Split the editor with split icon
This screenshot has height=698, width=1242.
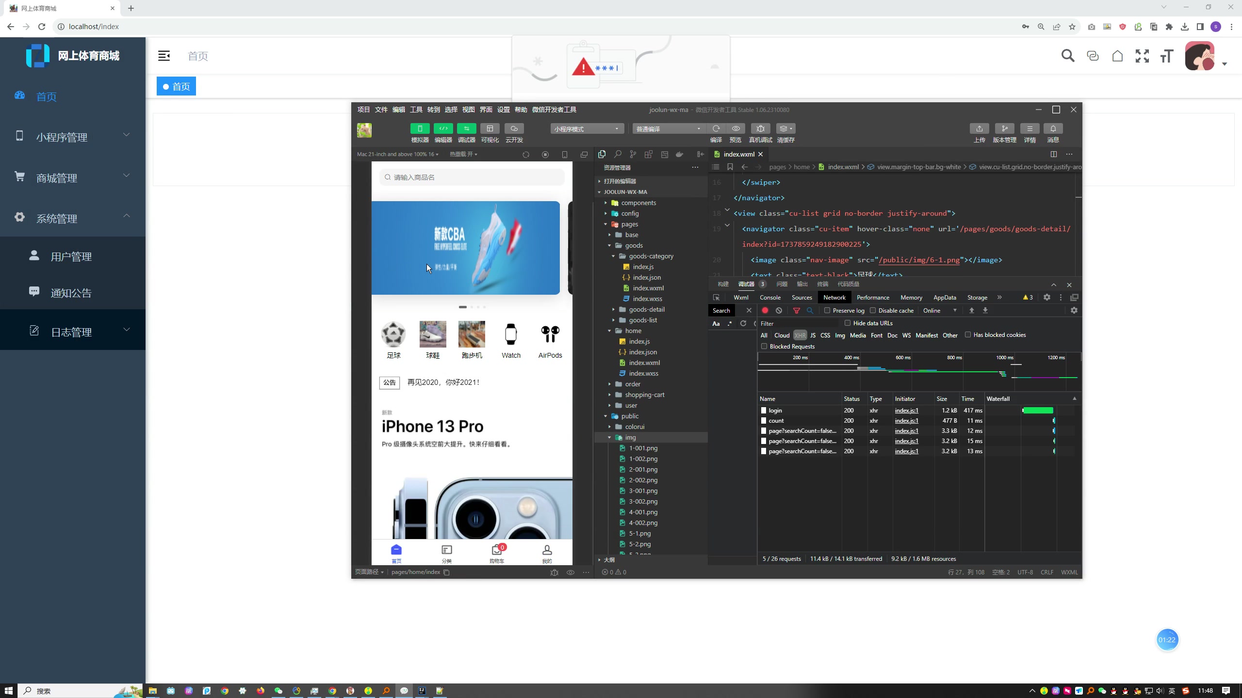(1054, 154)
